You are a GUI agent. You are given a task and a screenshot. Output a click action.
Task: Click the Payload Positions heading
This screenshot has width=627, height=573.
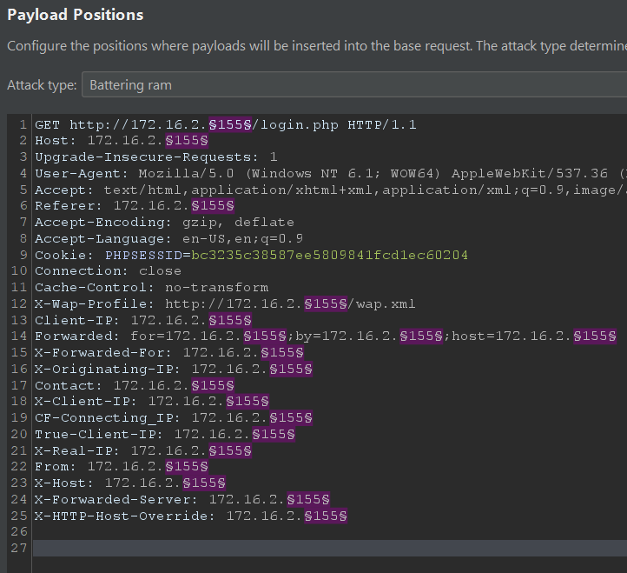click(x=76, y=15)
